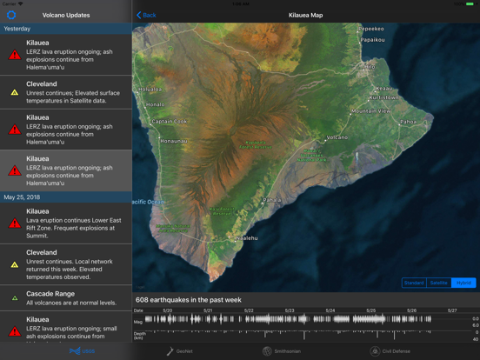The image size is (480, 360).
Task: Click the Kurtistown map label
Action: point(383,97)
